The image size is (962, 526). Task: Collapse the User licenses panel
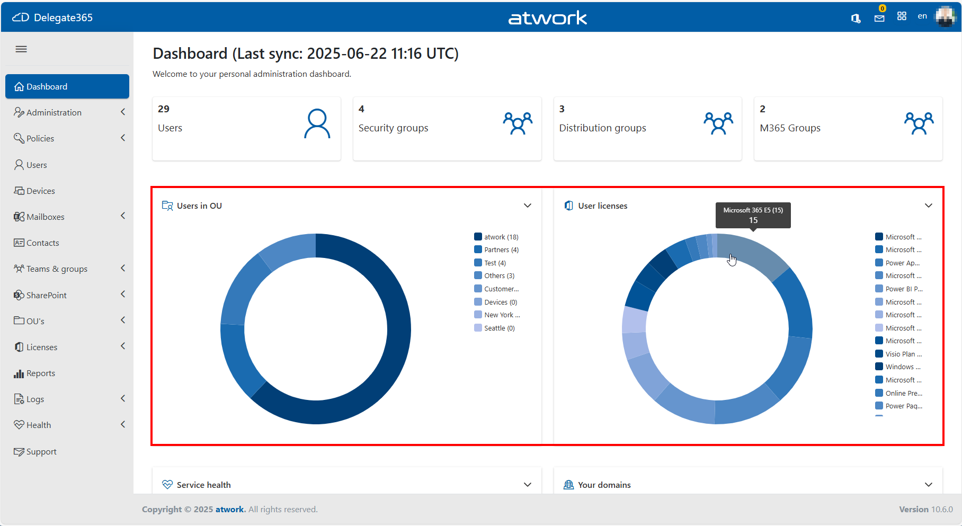[928, 206]
